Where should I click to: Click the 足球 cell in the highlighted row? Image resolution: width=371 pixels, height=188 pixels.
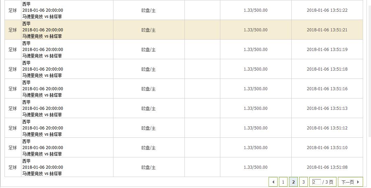click(x=13, y=30)
